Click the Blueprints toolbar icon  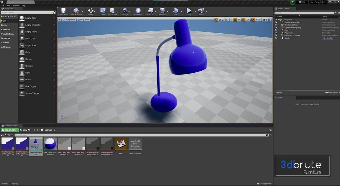(x=150, y=11)
